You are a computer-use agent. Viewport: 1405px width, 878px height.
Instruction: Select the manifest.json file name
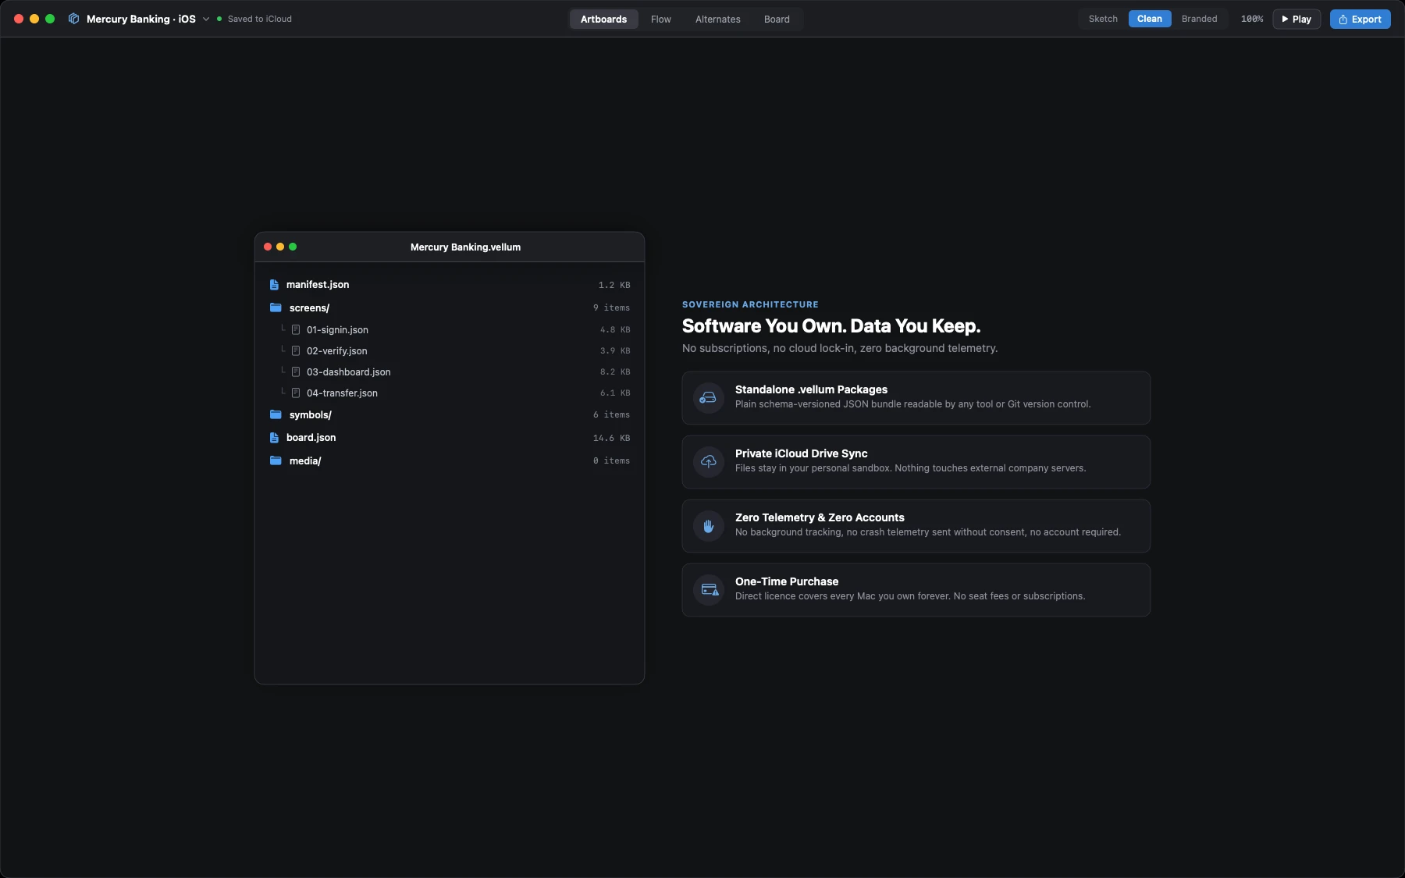(318, 285)
